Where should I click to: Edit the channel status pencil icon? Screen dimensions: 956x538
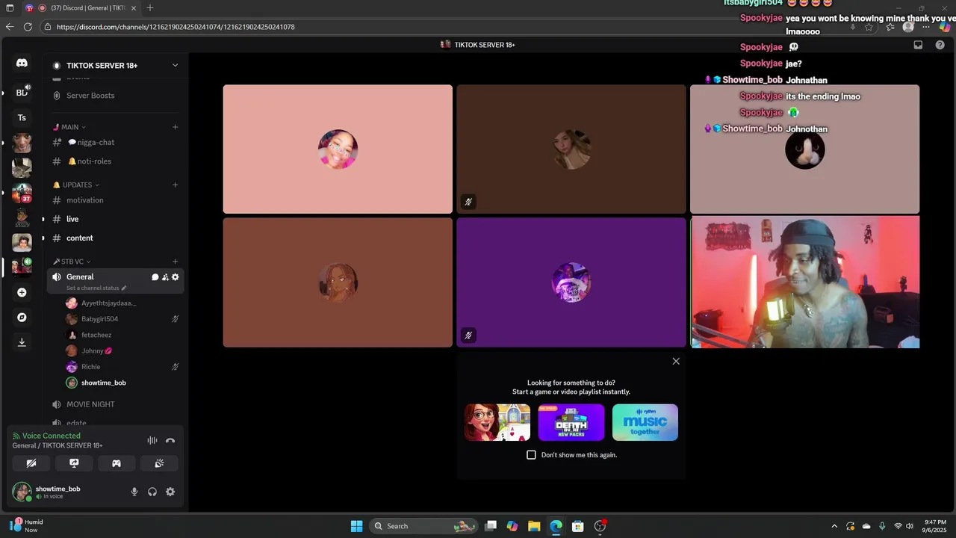[124, 288]
